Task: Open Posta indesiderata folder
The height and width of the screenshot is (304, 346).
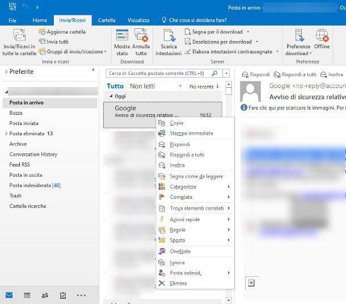Action: pyautogui.click(x=35, y=185)
